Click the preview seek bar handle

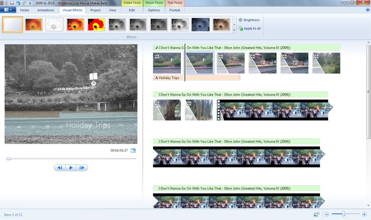[x=9, y=159]
